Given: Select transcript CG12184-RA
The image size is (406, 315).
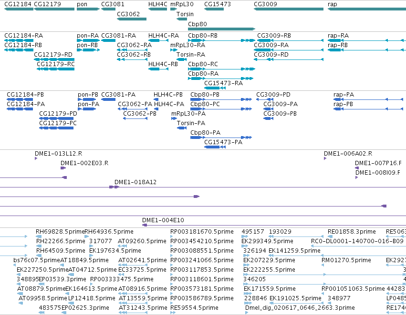Looking at the screenshot, I should 19,40.
